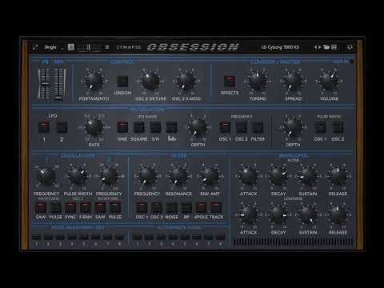Select LFO 1 button
The height and width of the screenshot is (288, 384).
click(x=44, y=127)
